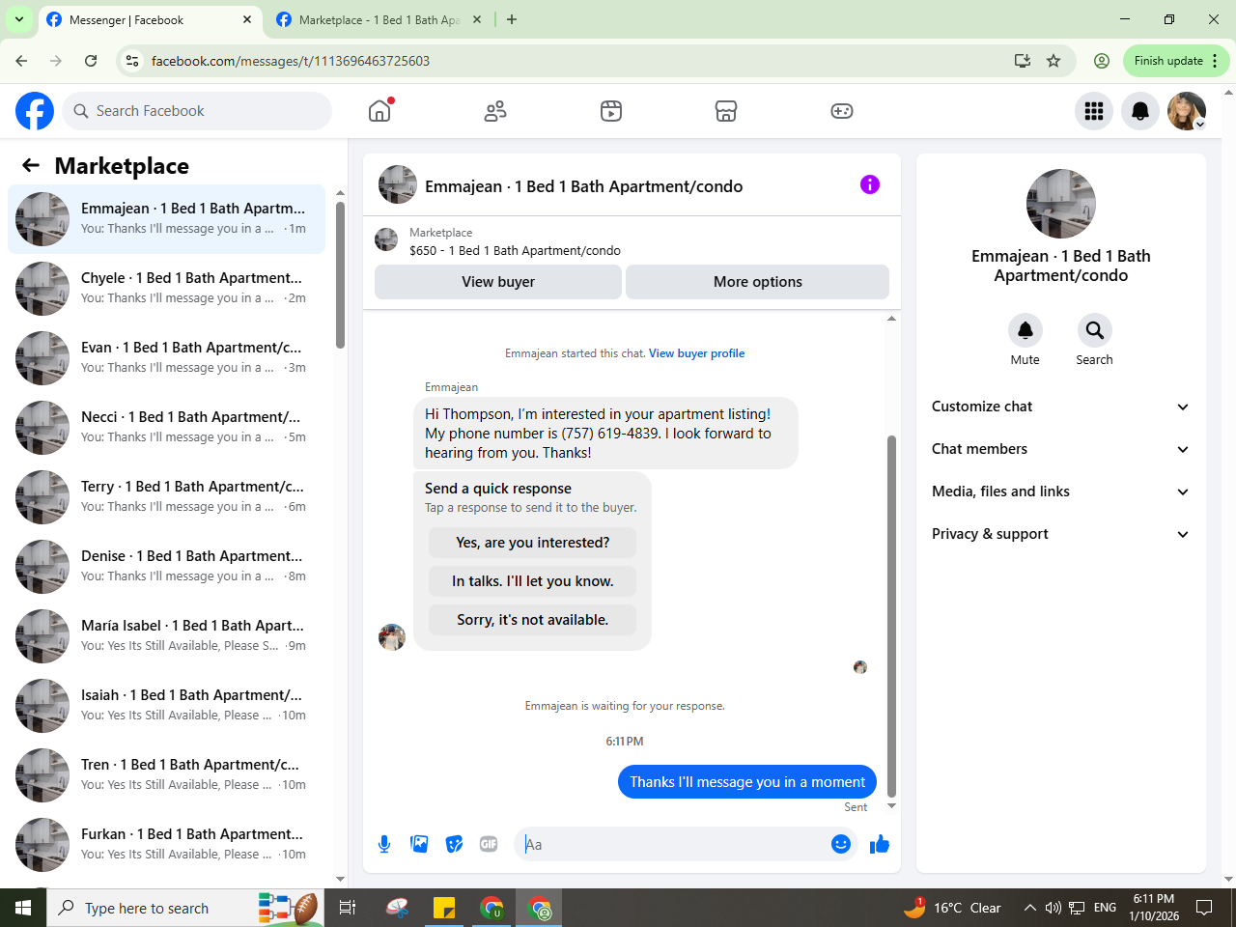The width and height of the screenshot is (1236, 927).
Task: Open the notifications bell icon
Action: pyautogui.click(x=1140, y=111)
